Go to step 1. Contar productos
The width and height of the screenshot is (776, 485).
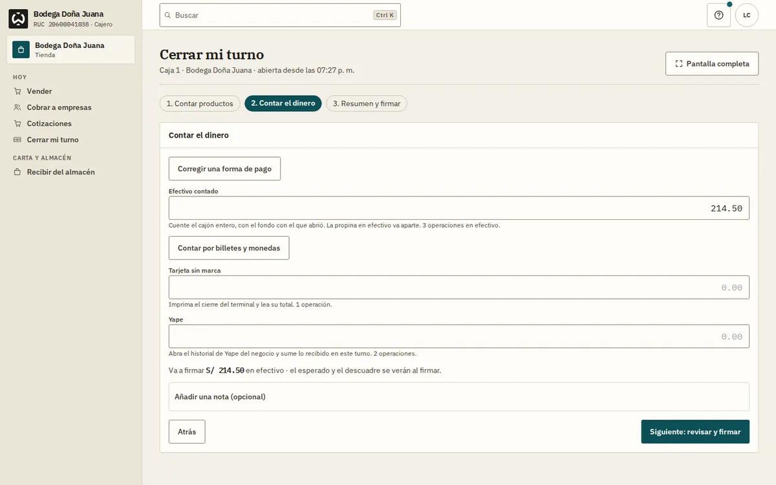tap(200, 103)
